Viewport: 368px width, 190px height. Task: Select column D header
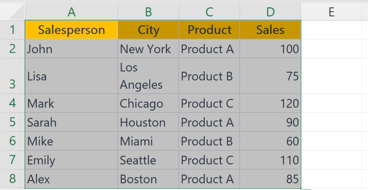coord(270,11)
